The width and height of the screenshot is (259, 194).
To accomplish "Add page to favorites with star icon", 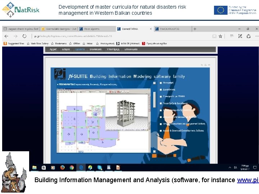I will point(221,36).
